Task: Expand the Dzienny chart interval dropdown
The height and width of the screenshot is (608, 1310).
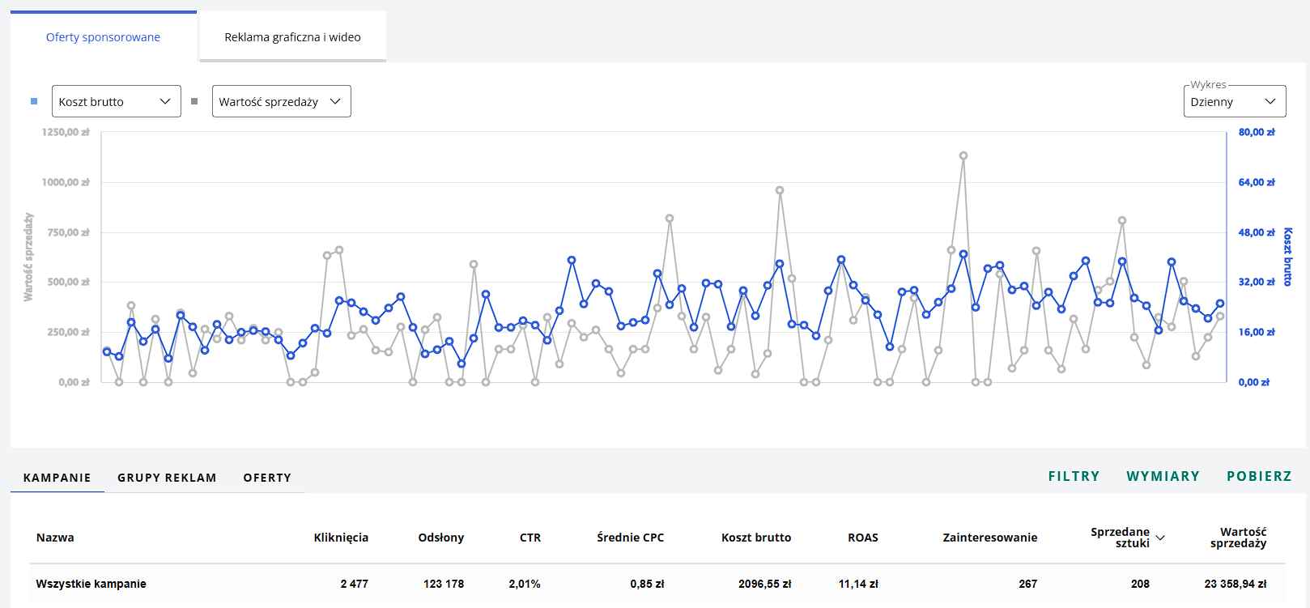Action: coord(1234,101)
